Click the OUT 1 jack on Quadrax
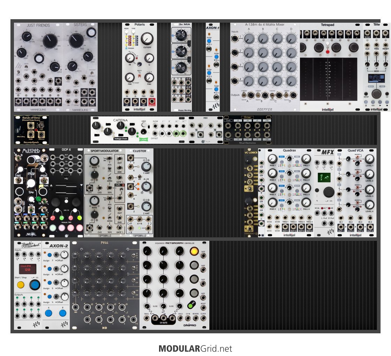This screenshot has width=391, height=356. [285, 227]
